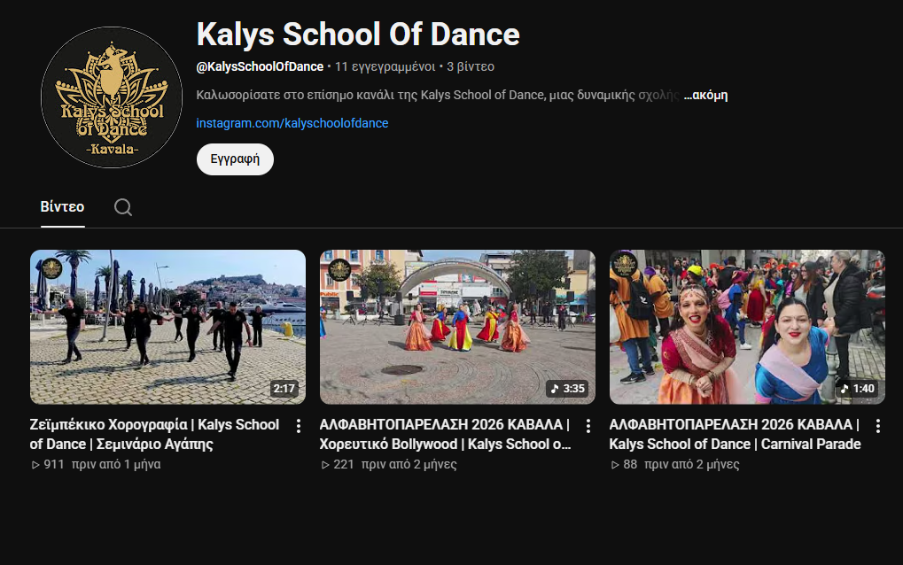Select the Βίντεο tab
Screen dimensions: 903x565
pos(62,206)
